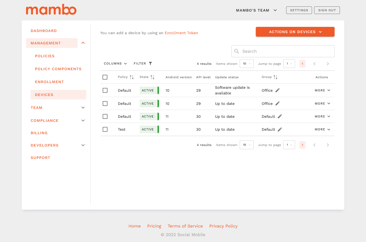Screen dimensions: 366x242
Task: Check the select-all devices checkbox
Action: coord(105,77)
